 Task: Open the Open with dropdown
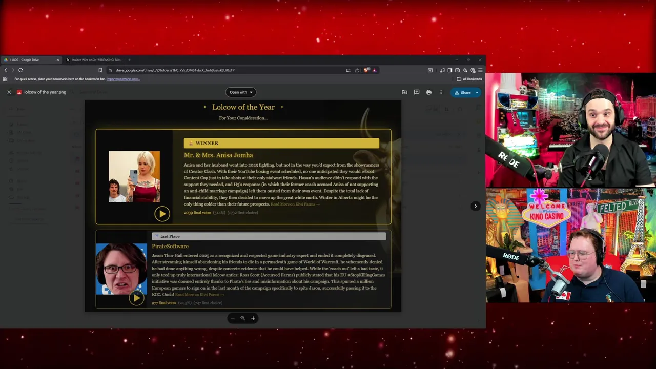pyautogui.click(x=241, y=92)
